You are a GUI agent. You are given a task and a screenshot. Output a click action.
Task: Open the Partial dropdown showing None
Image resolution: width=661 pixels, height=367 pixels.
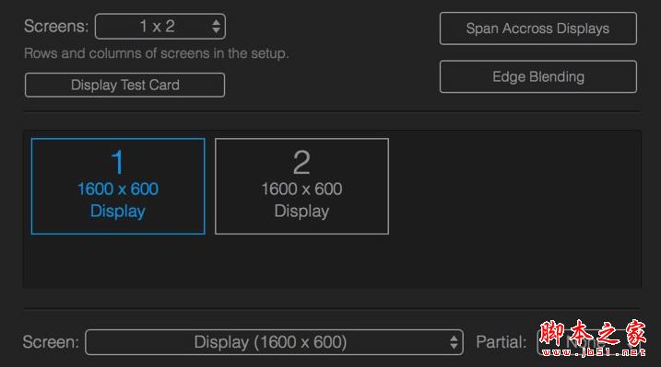pyautogui.click(x=589, y=342)
